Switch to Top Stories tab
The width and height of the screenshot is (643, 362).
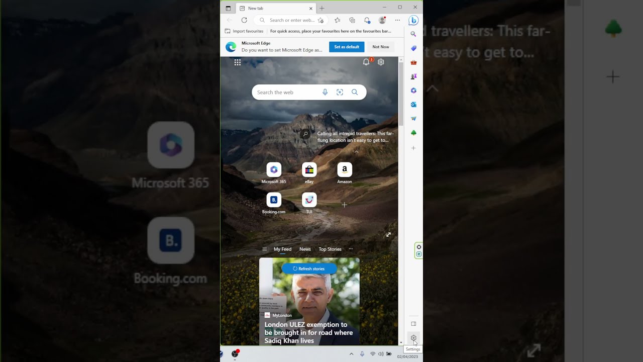(330, 249)
